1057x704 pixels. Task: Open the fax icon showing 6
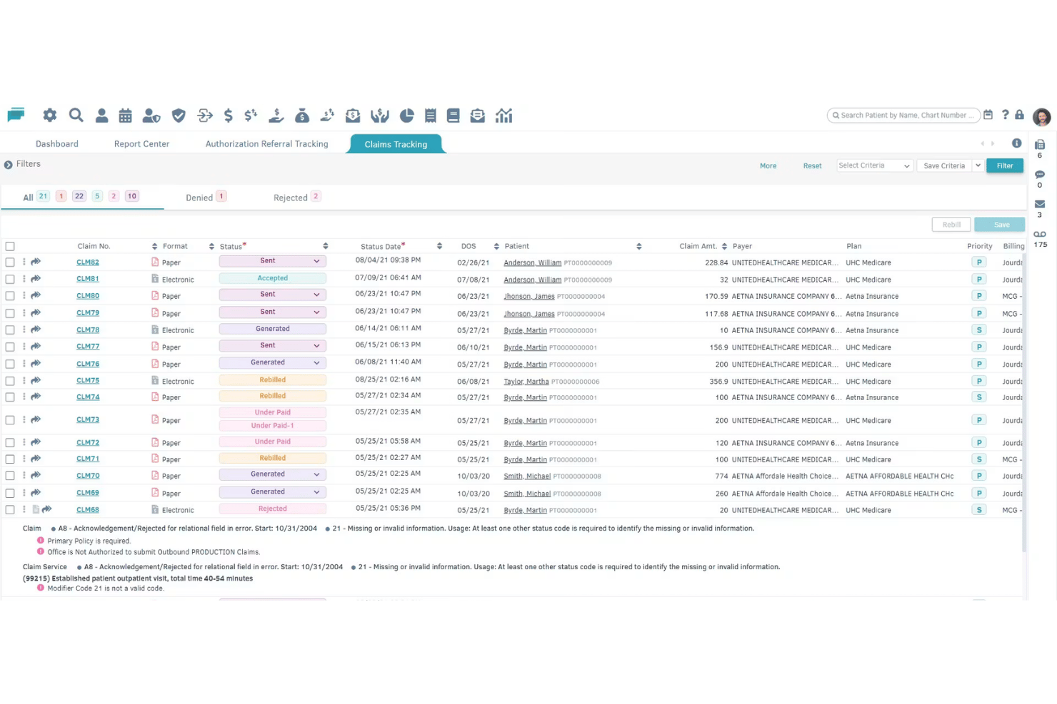tap(1040, 145)
